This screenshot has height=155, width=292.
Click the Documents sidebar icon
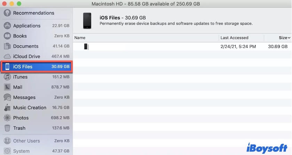(7, 46)
